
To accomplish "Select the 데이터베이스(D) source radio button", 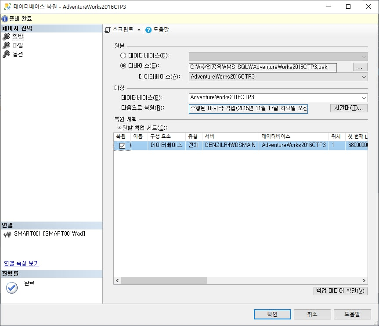I will point(123,56).
